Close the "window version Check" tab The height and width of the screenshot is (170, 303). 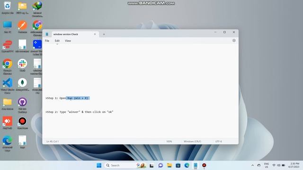coord(95,34)
